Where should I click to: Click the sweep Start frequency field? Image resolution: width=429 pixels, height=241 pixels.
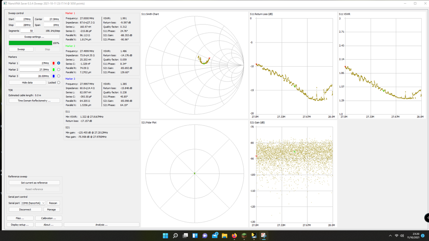tap(23, 19)
